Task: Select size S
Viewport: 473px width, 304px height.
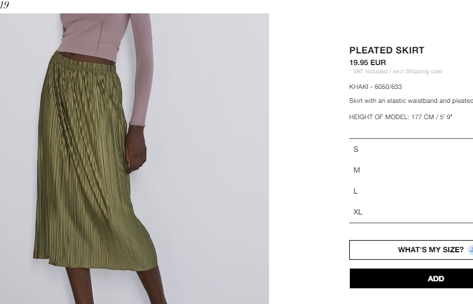Action: pos(411,149)
